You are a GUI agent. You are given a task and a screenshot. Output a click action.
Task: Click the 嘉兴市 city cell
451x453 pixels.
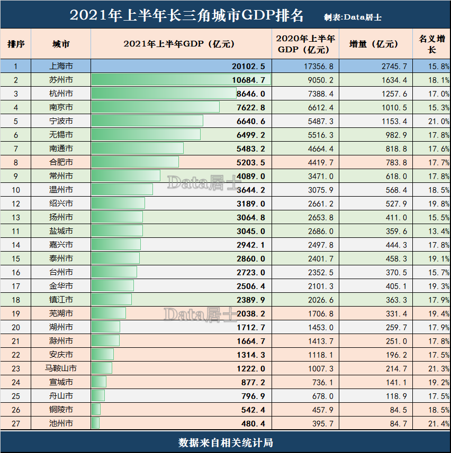click(61, 245)
